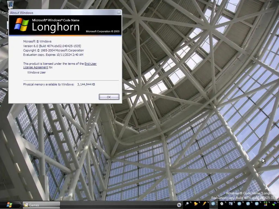Close the About Windows dialog
Image resolution: width=279 pixels, height=209 pixels.
[x=119, y=13]
